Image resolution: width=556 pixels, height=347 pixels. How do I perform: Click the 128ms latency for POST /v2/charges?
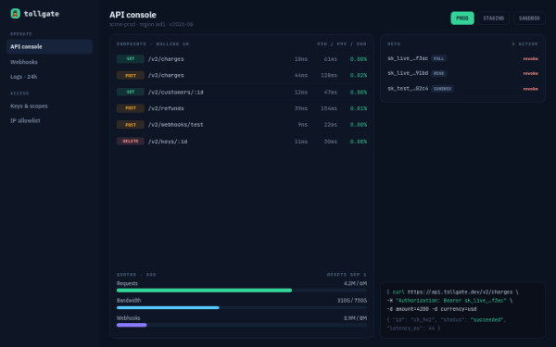pos(329,76)
